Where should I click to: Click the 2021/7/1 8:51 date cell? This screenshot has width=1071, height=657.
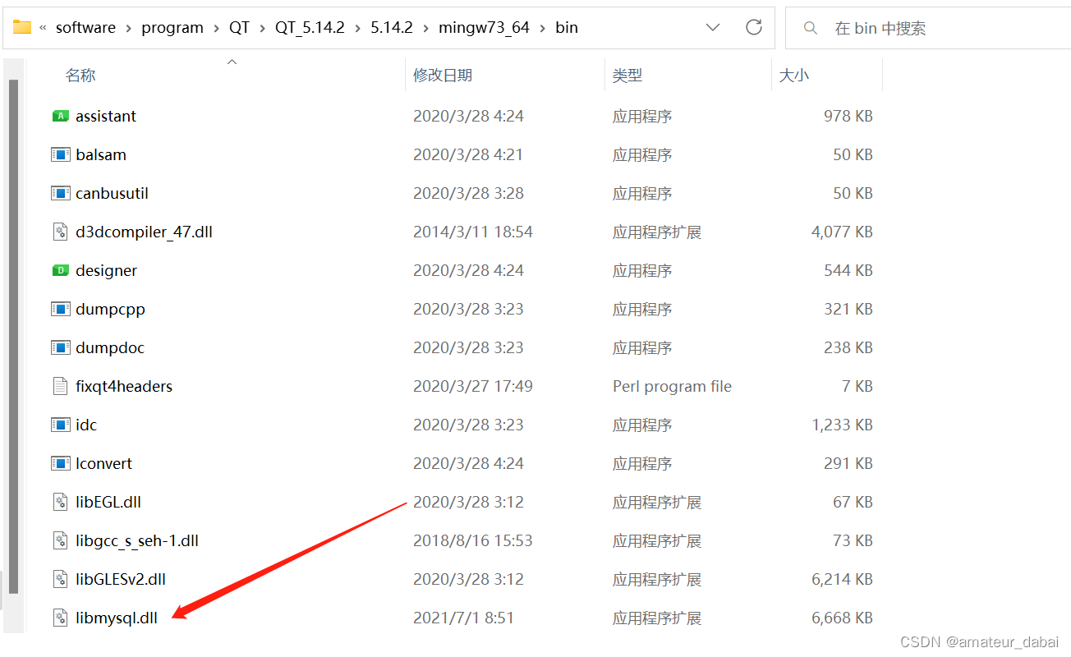(x=463, y=618)
